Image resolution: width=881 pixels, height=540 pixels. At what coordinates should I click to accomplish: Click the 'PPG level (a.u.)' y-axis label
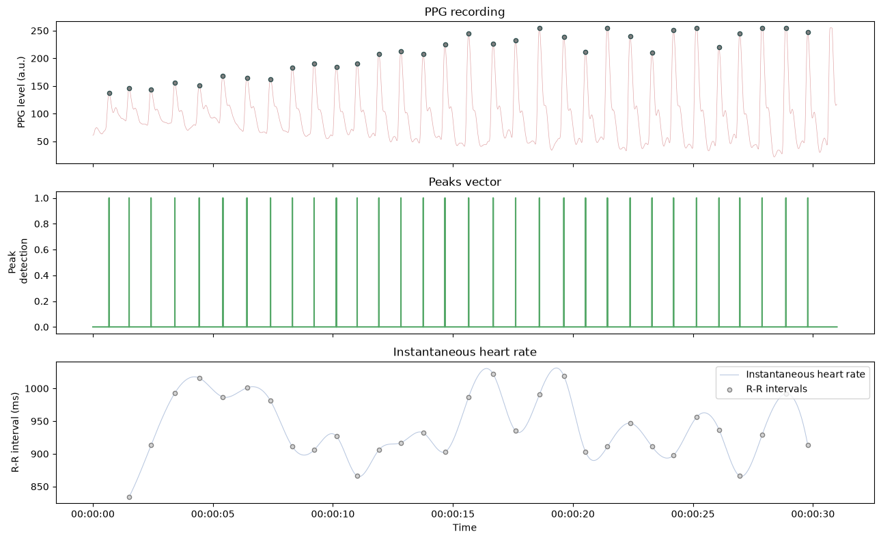pos(23,92)
